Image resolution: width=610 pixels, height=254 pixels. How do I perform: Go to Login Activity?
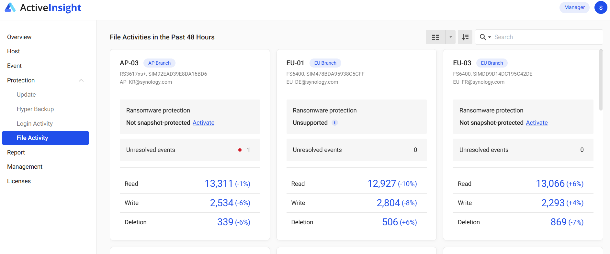[35, 124]
